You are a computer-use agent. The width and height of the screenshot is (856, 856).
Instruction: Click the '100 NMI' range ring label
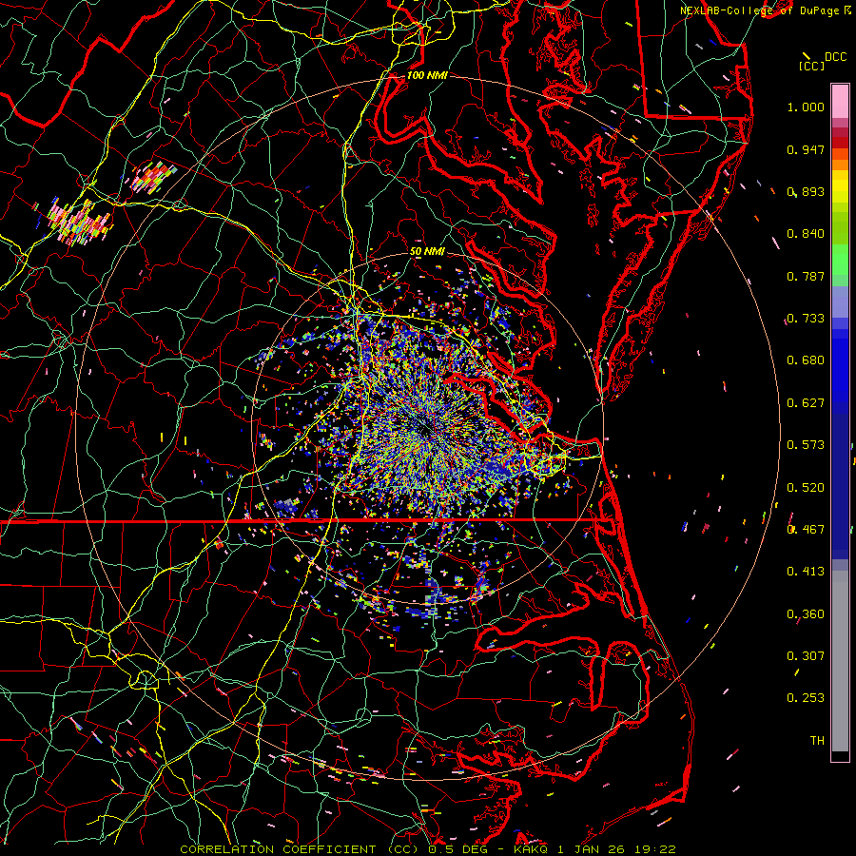pyautogui.click(x=427, y=75)
